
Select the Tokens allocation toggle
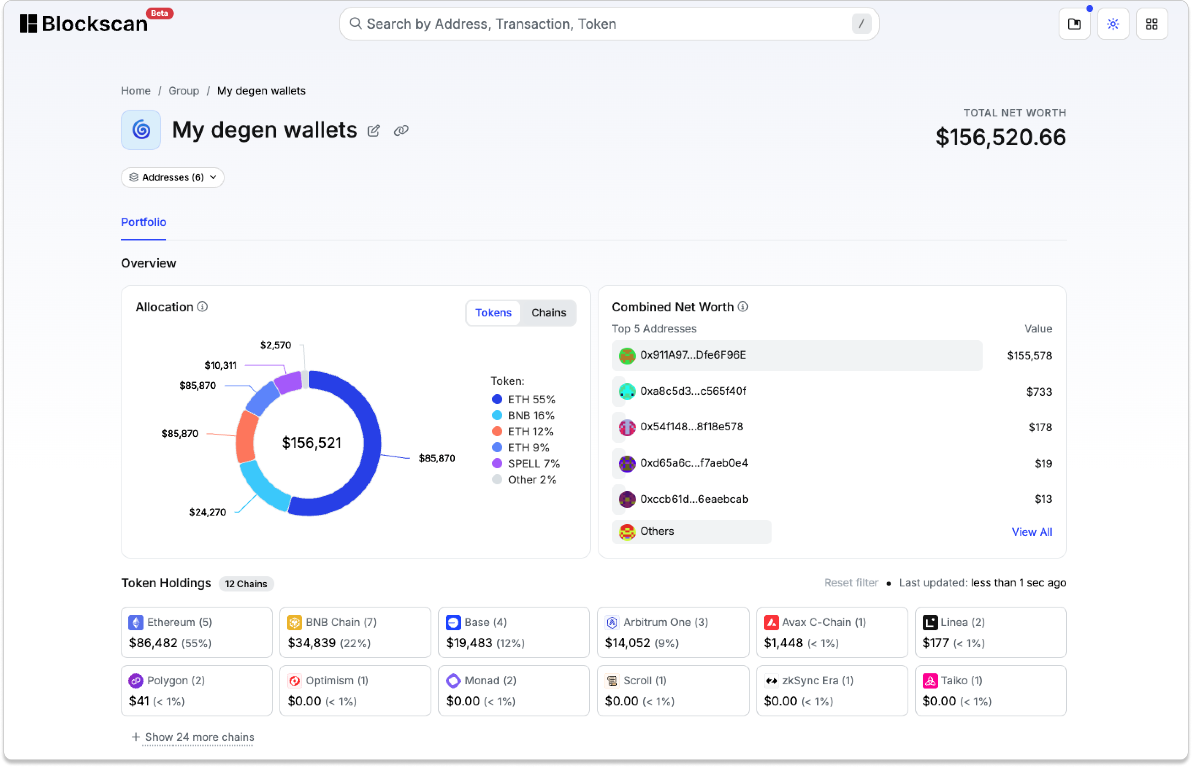coord(493,313)
